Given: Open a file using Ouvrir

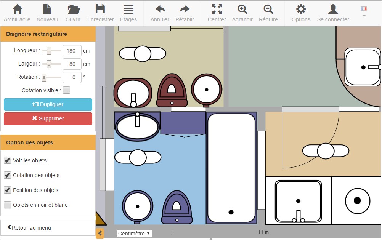Looking at the screenshot, I should [73, 13].
